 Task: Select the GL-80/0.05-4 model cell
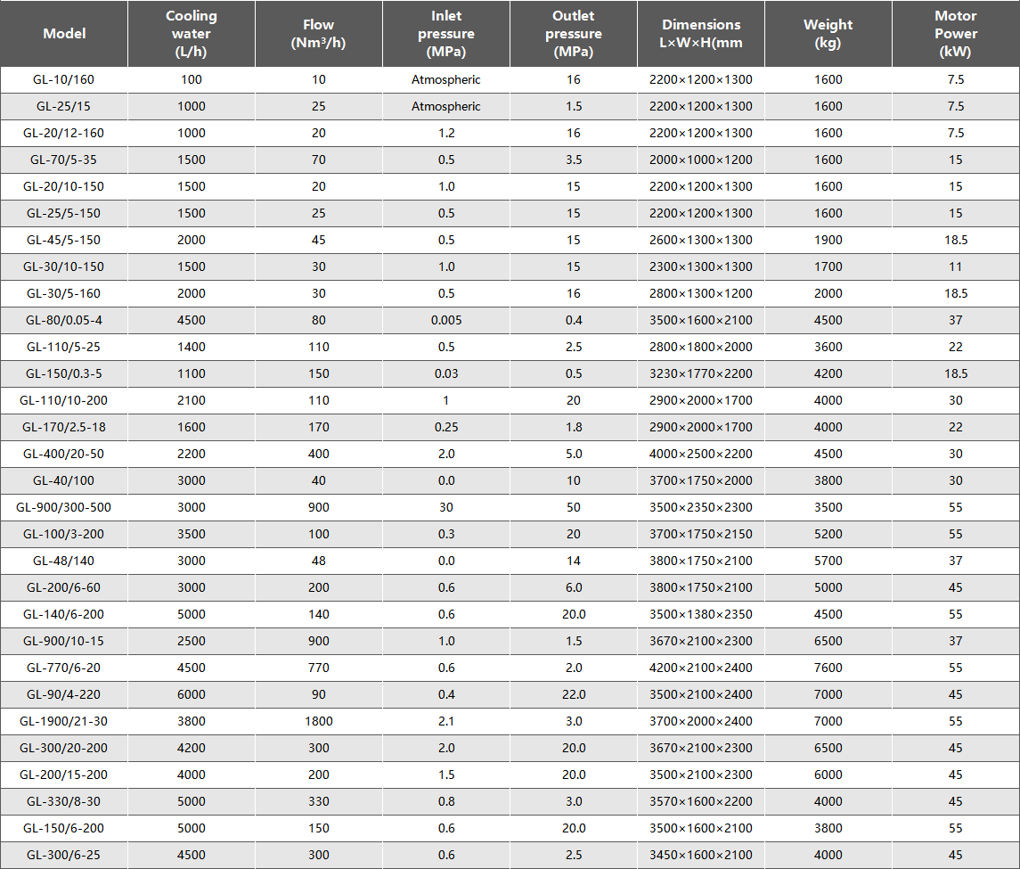[64, 320]
